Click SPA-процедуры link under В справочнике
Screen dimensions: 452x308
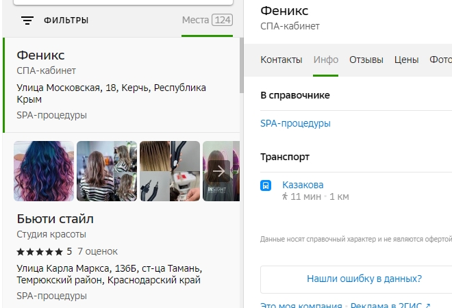pyautogui.click(x=295, y=123)
